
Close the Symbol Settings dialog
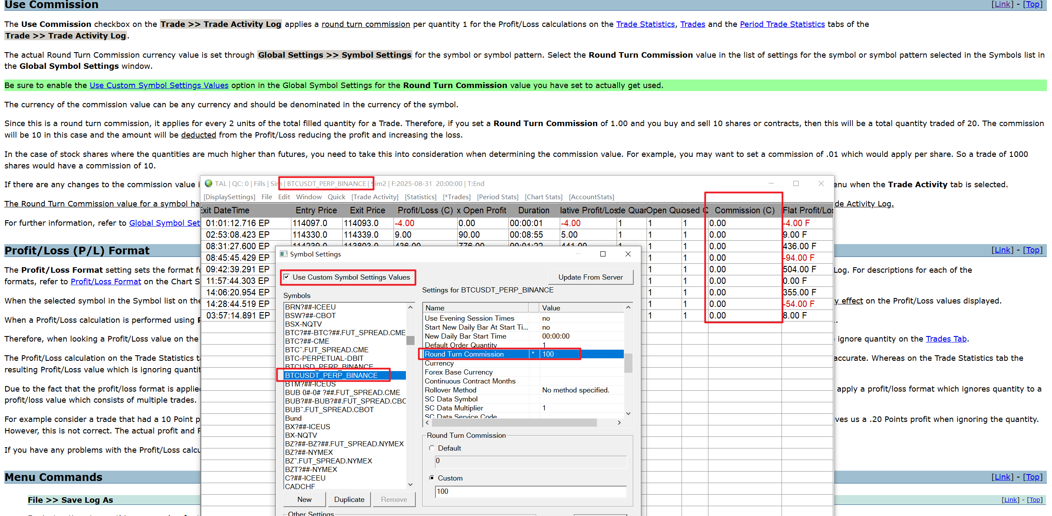tap(628, 254)
